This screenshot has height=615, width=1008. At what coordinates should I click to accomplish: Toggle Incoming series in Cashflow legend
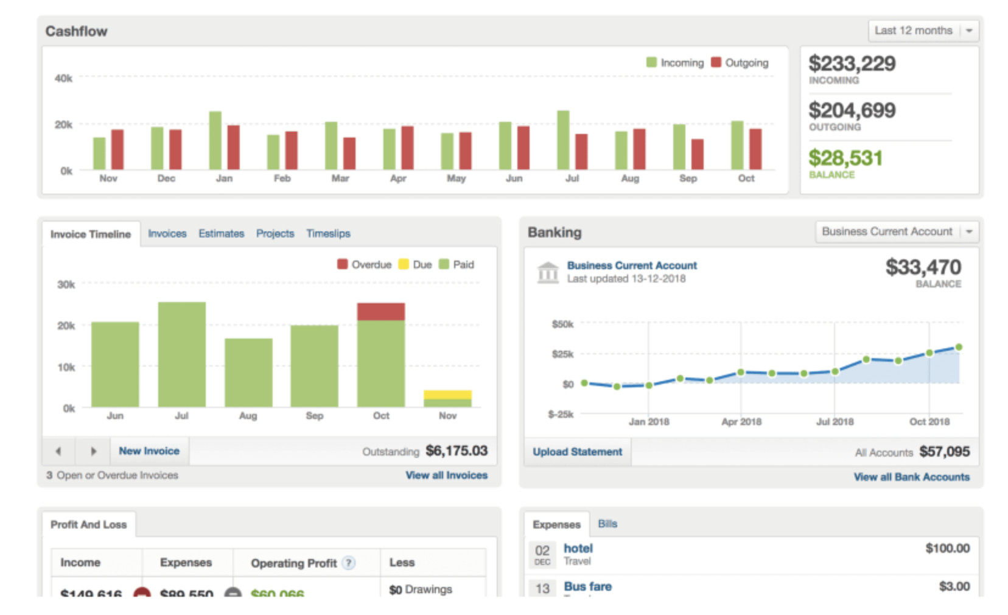(675, 63)
